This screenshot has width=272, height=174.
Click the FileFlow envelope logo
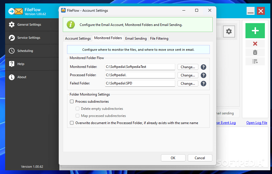(16, 11)
